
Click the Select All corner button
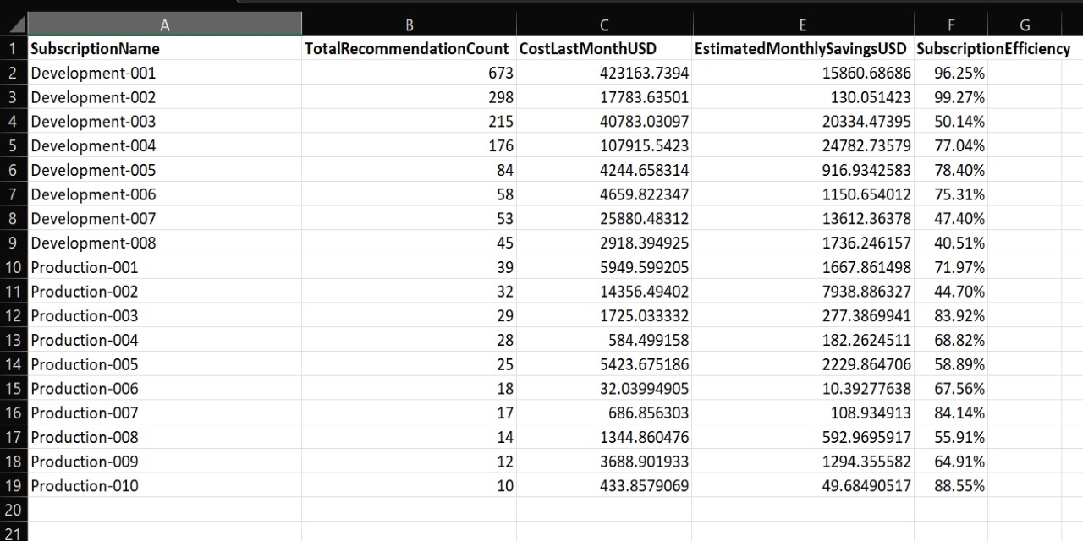(x=14, y=23)
